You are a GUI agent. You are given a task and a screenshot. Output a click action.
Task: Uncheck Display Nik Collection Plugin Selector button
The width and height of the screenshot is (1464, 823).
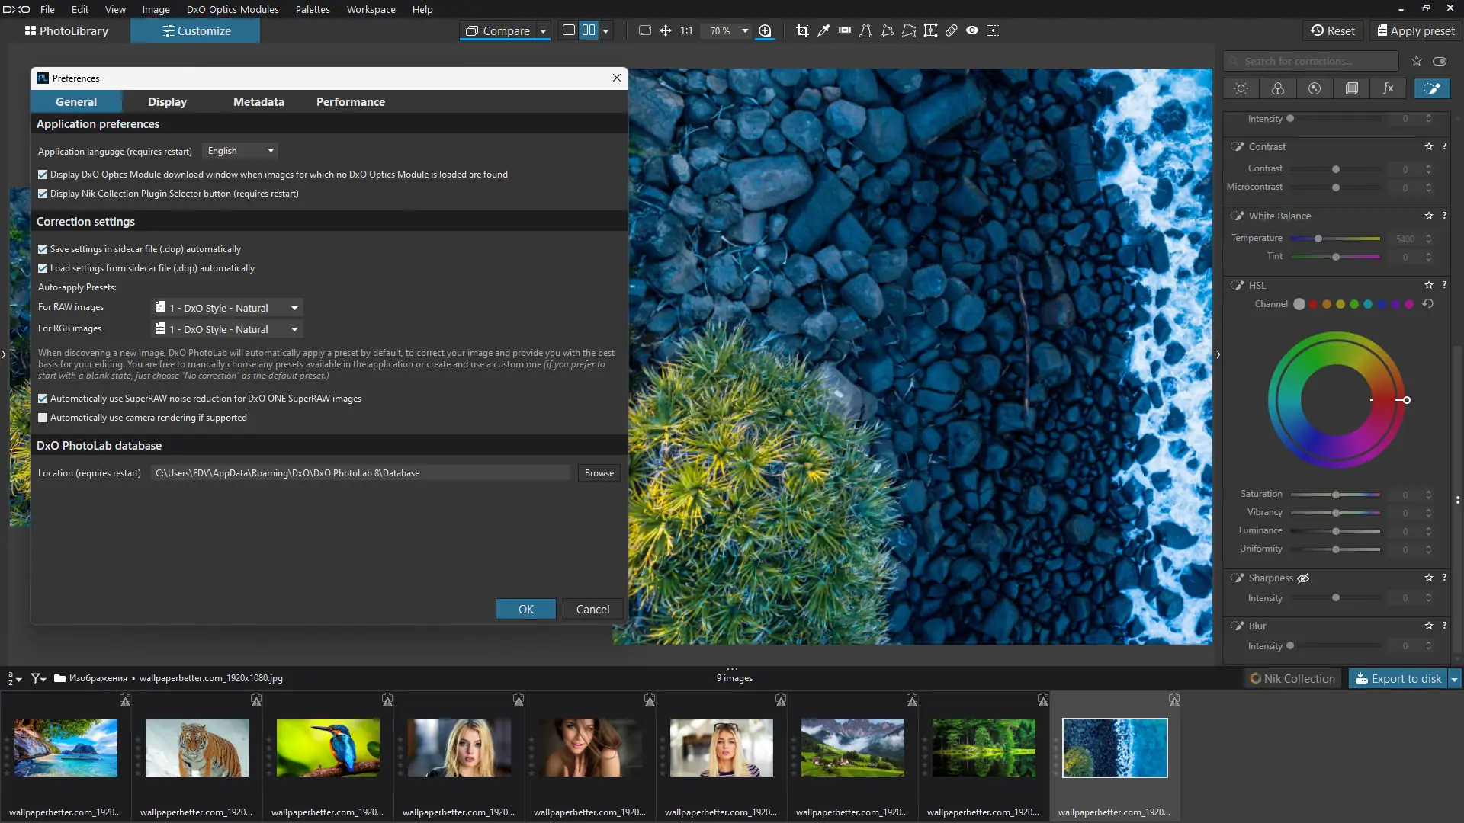(43, 194)
